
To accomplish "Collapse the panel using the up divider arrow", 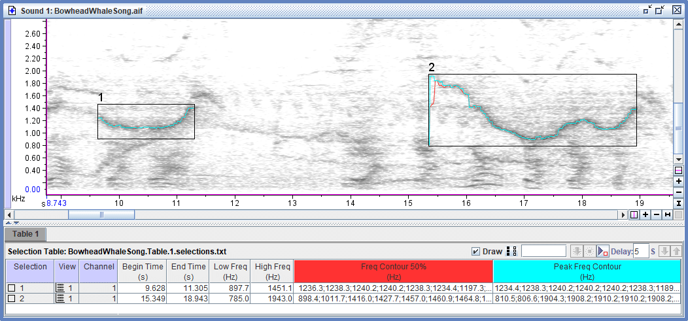I will (x=8, y=223).
